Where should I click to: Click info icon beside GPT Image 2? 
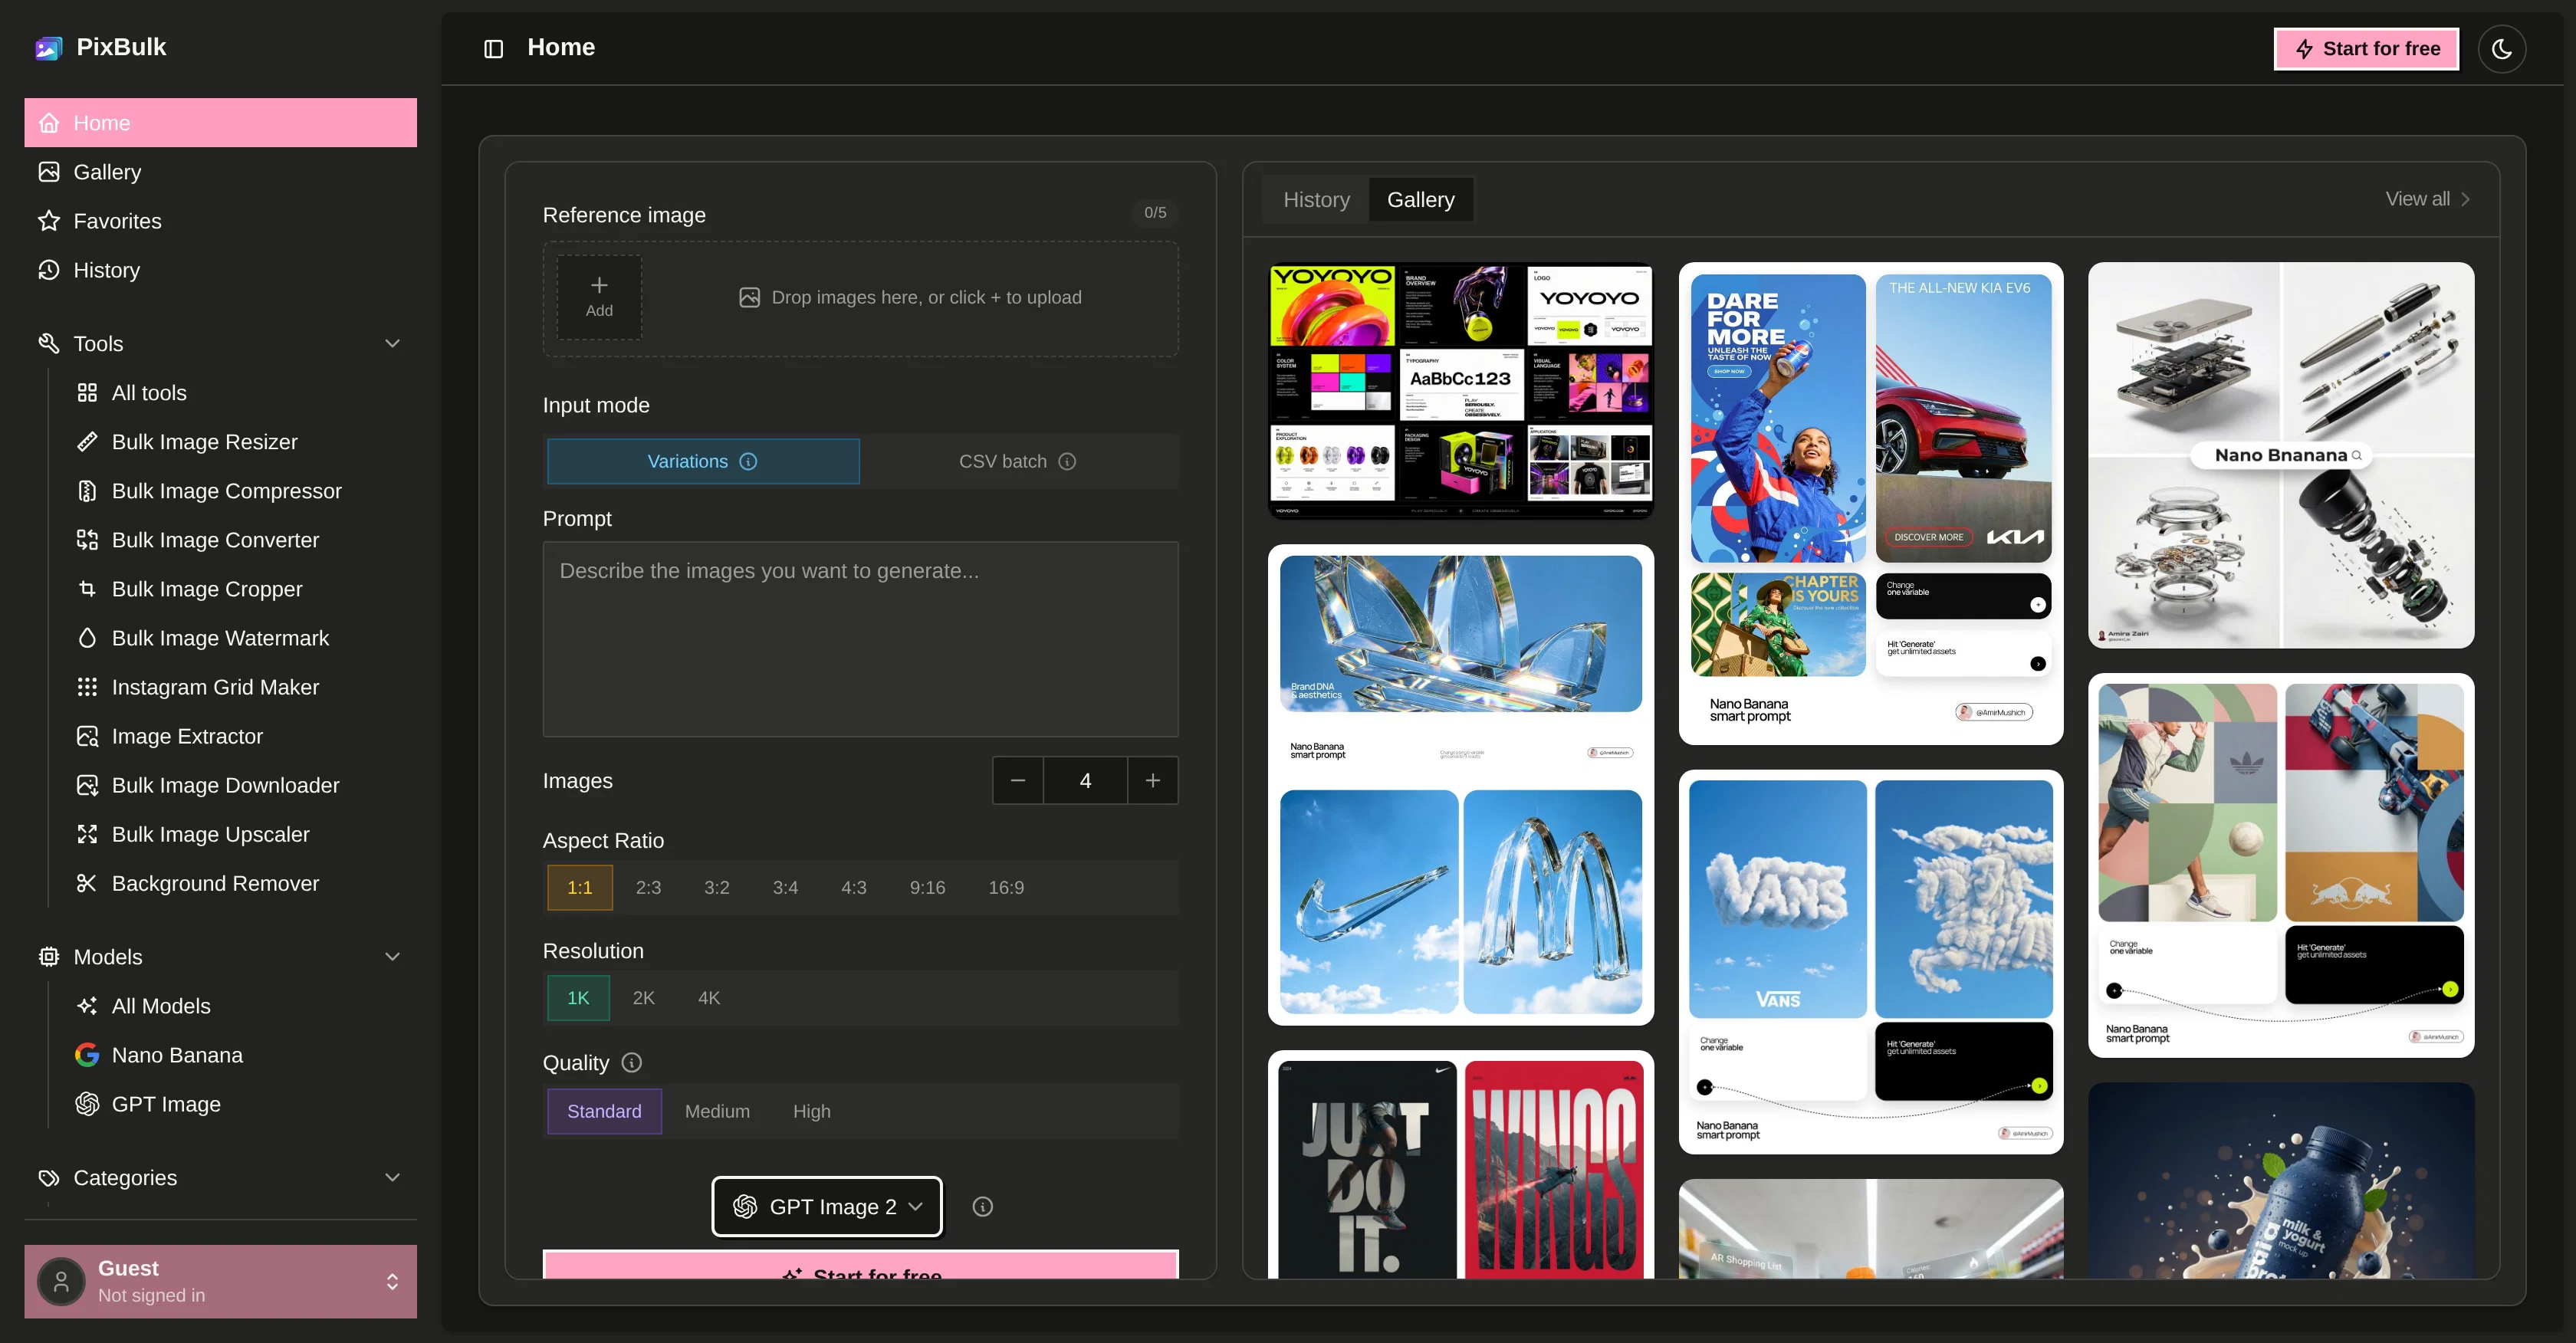pyautogui.click(x=983, y=1207)
